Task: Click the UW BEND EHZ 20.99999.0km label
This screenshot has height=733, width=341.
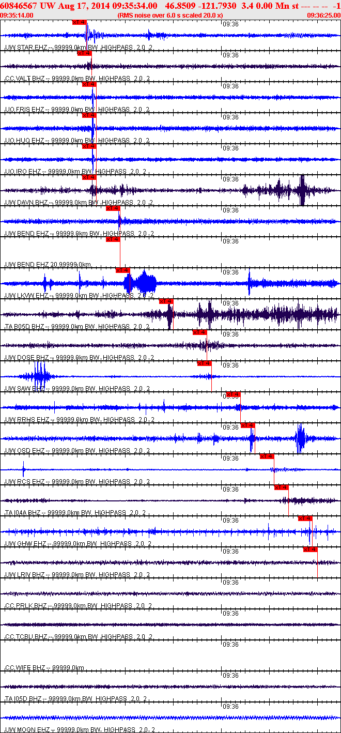Action: pos(48,265)
